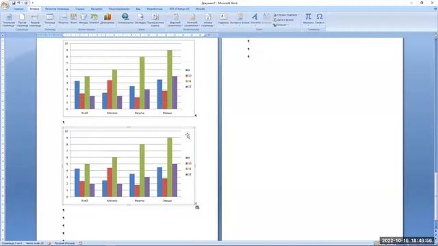The height and width of the screenshot is (246, 438).
Task: Insert a blank page (Пустая страница)
Action: click(x=22, y=20)
